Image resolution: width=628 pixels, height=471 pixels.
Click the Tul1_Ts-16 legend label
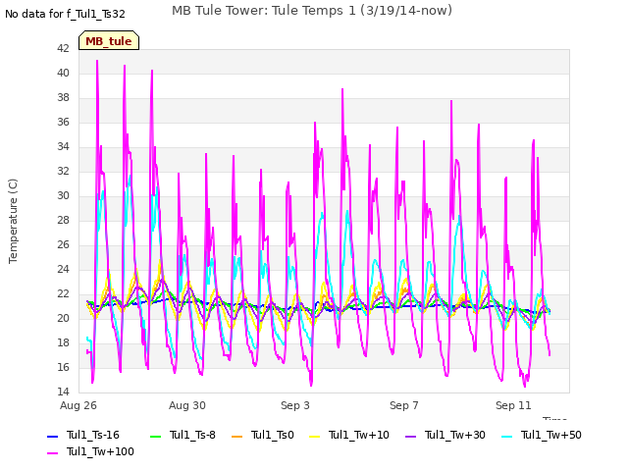click(x=93, y=435)
